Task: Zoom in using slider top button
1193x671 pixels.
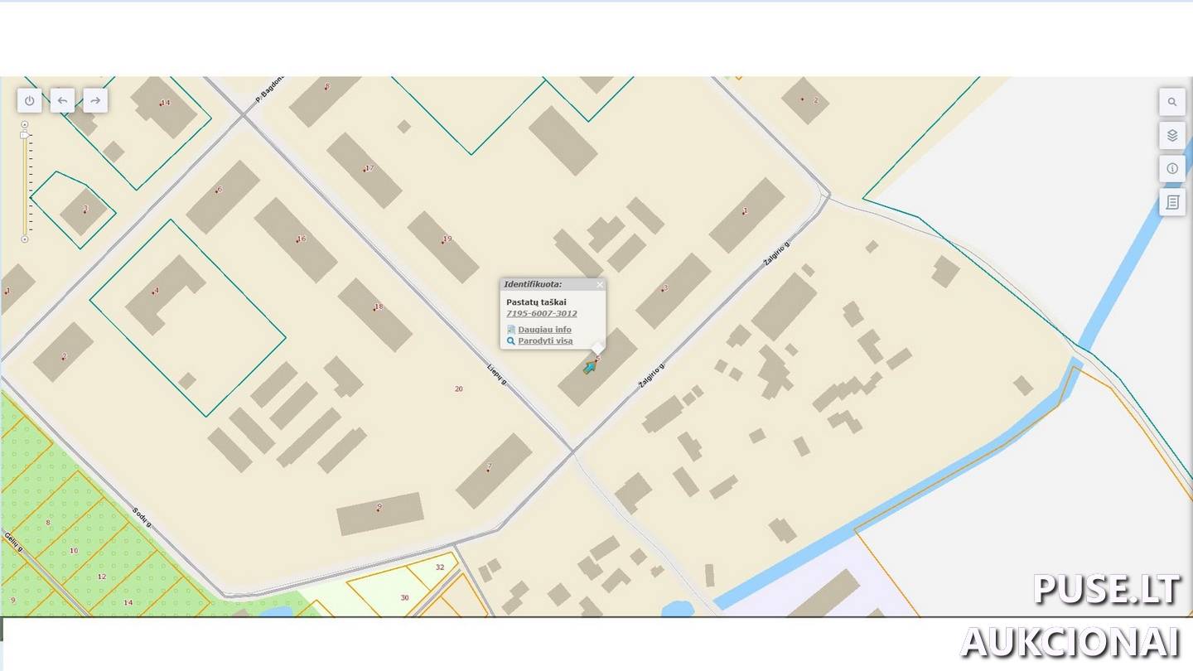Action: (25, 124)
